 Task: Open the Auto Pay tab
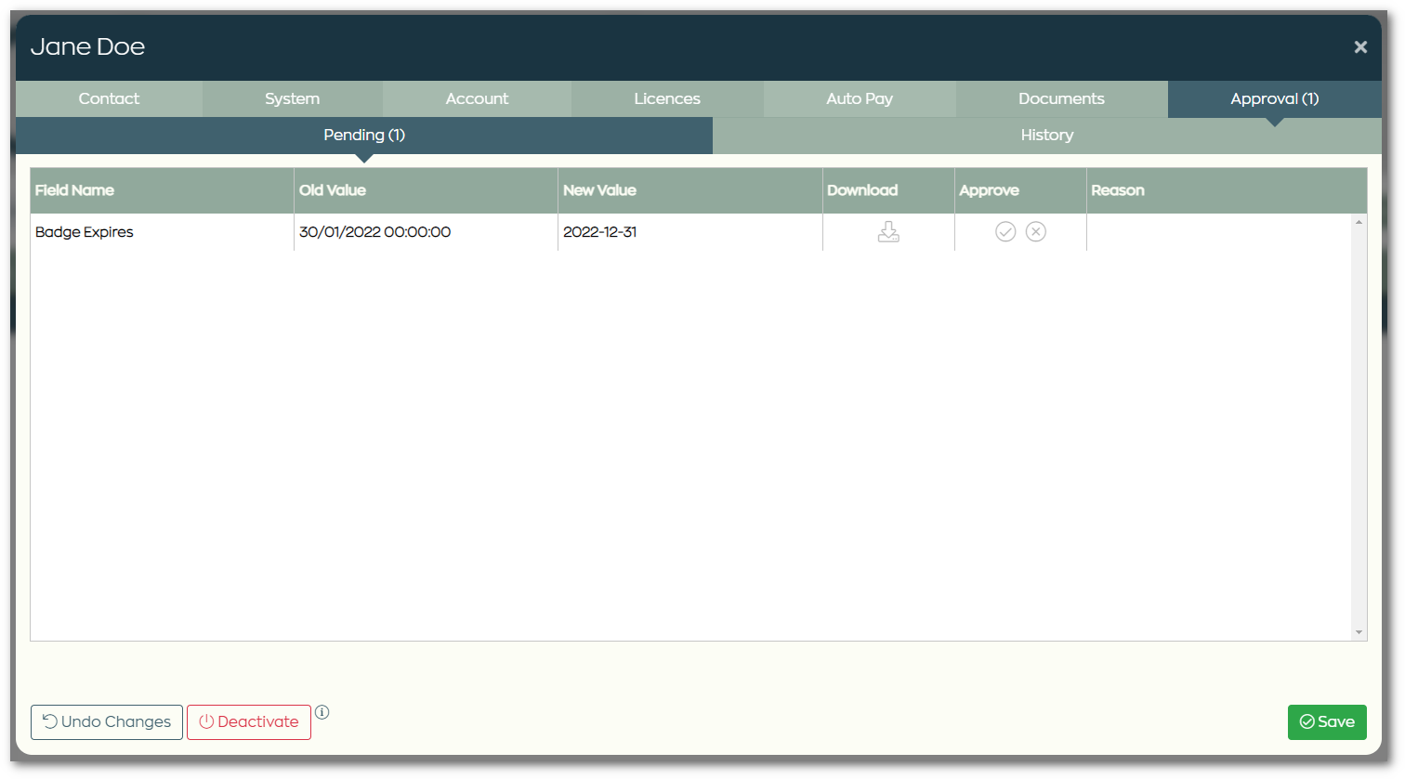(x=860, y=98)
